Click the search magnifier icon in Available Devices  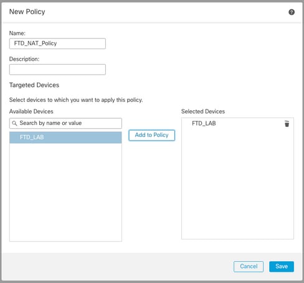tap(14, 123)
